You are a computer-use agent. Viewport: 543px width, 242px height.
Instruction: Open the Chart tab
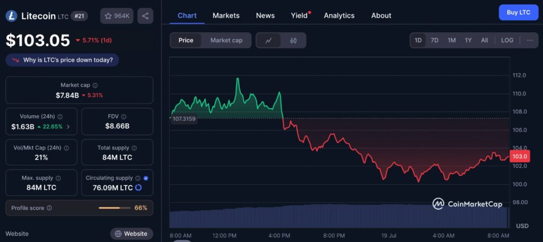click(187, 15)
